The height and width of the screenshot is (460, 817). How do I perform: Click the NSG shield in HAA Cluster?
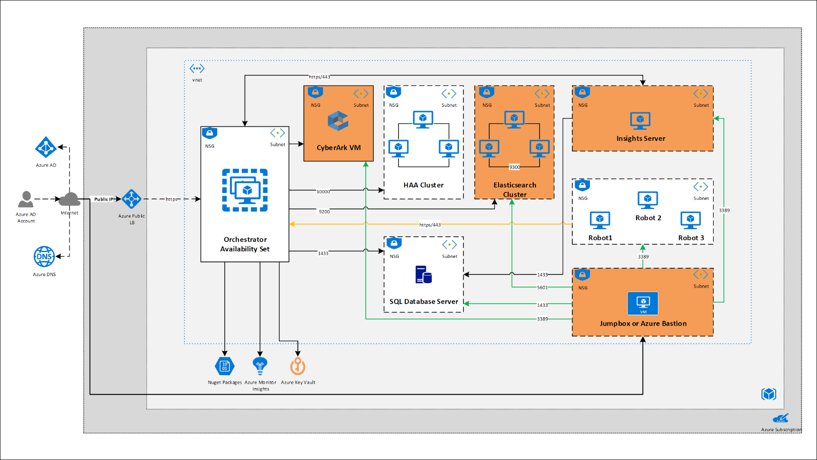pyautogui.click(x=393, y=93)
